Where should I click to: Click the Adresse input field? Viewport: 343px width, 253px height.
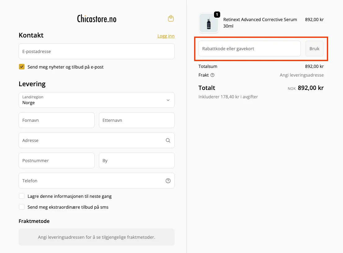point(96,140)
